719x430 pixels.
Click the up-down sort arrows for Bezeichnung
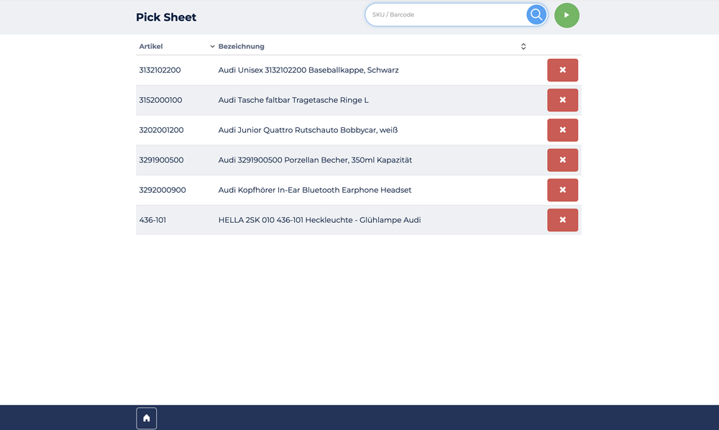[523, 47]
